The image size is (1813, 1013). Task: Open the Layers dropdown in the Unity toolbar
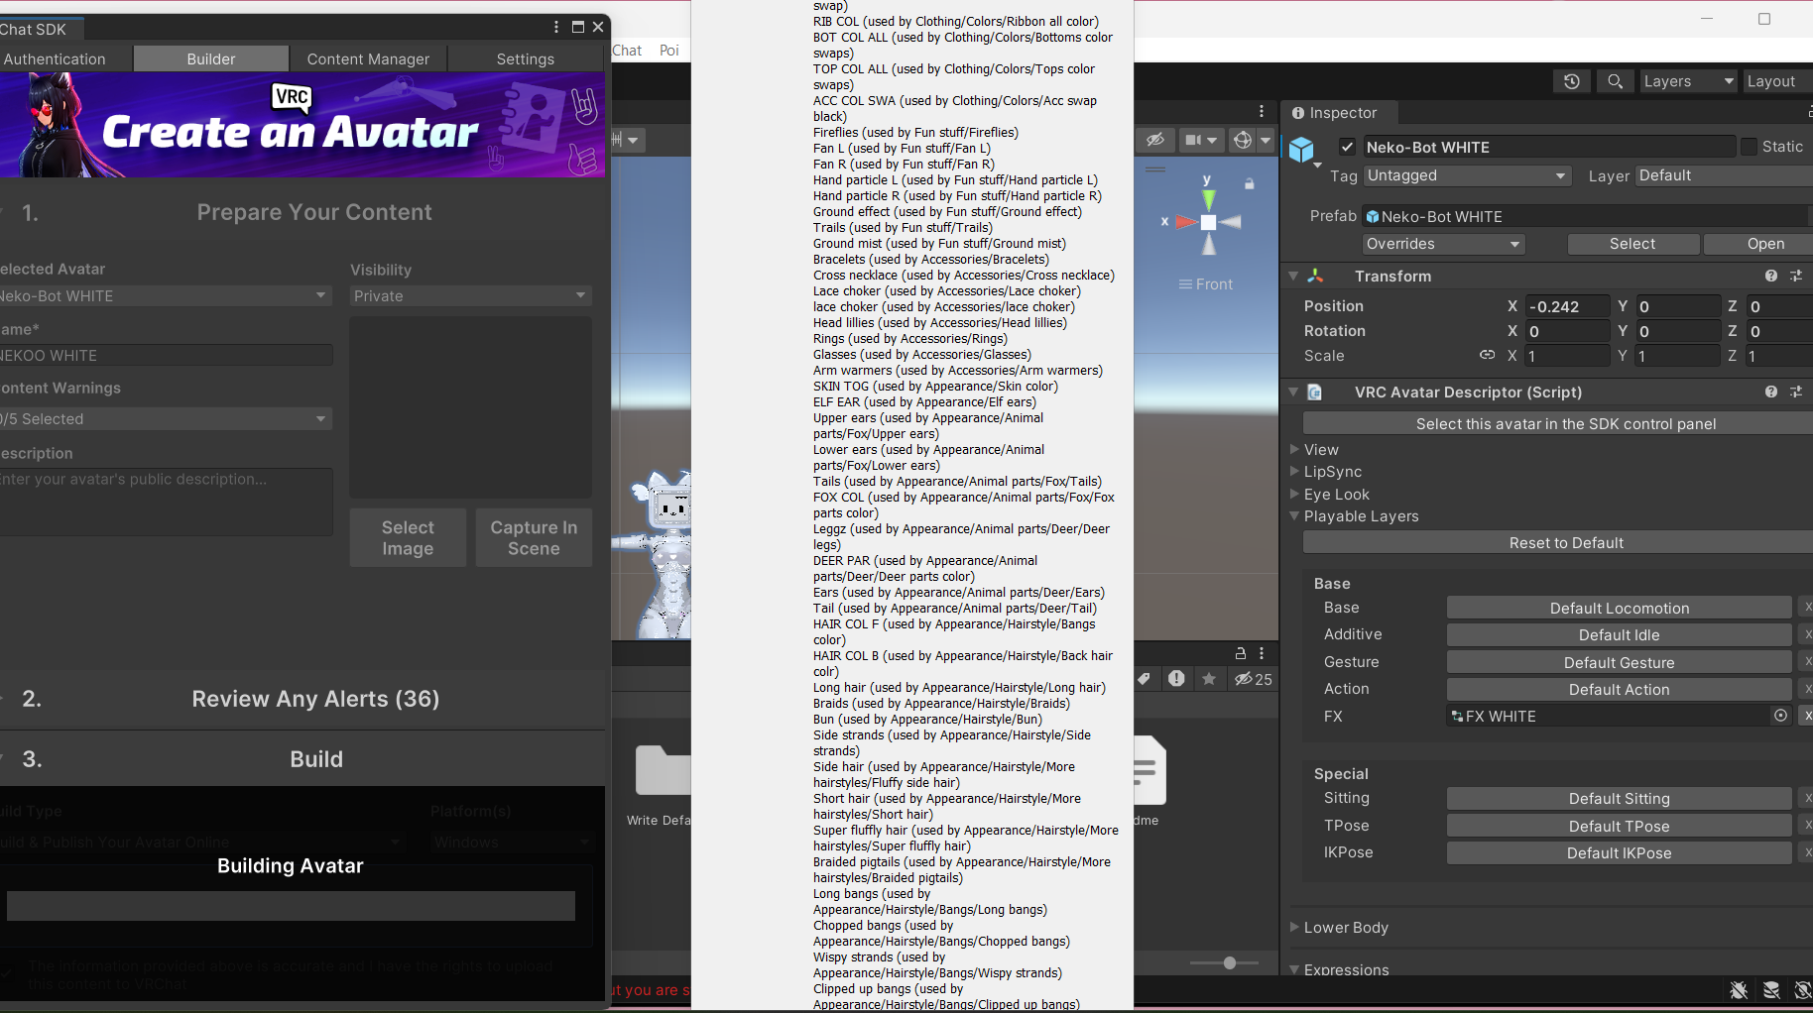tap(1688, 81)
